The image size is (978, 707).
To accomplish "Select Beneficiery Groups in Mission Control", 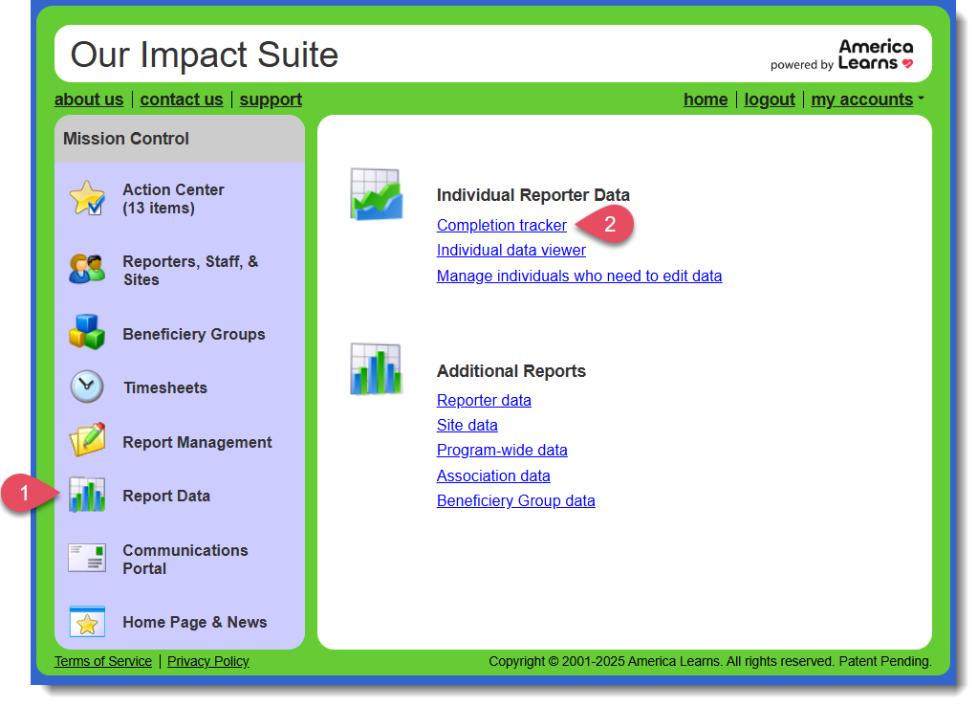I will [194, 335].
